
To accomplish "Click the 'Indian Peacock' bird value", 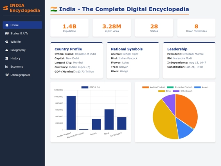I will coord(128,58).
